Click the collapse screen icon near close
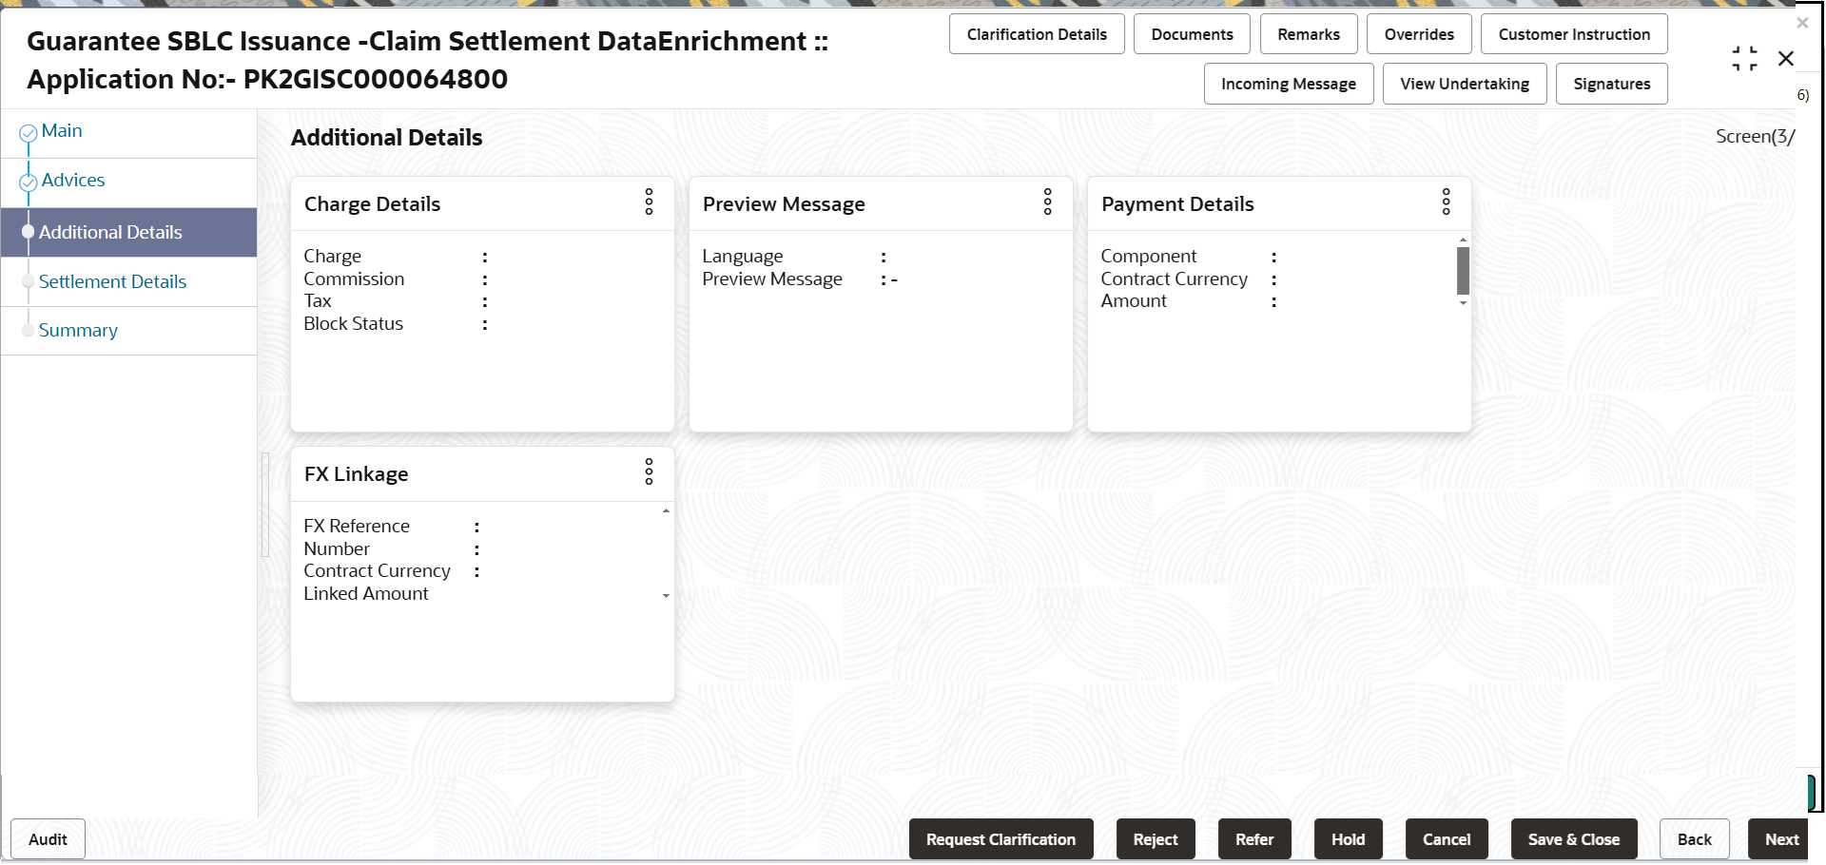Viewport: 1826px width, 865px height. (1744, 59)
